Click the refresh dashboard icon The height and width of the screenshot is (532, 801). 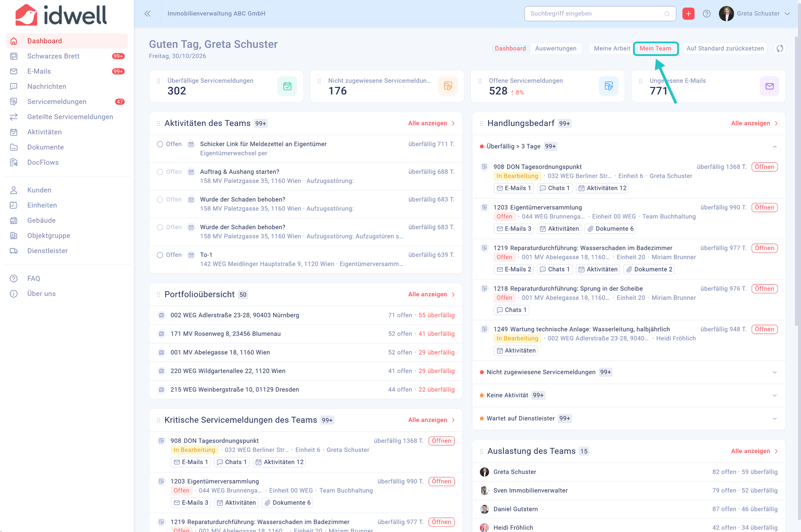point(779,48)
